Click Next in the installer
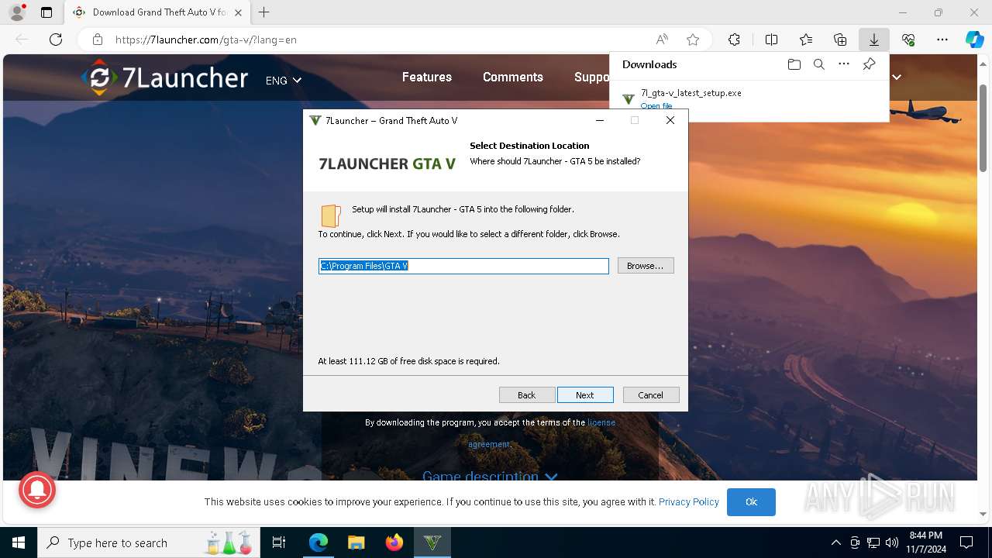This screenshot has height=558, width=992. (x=585, y=395)
